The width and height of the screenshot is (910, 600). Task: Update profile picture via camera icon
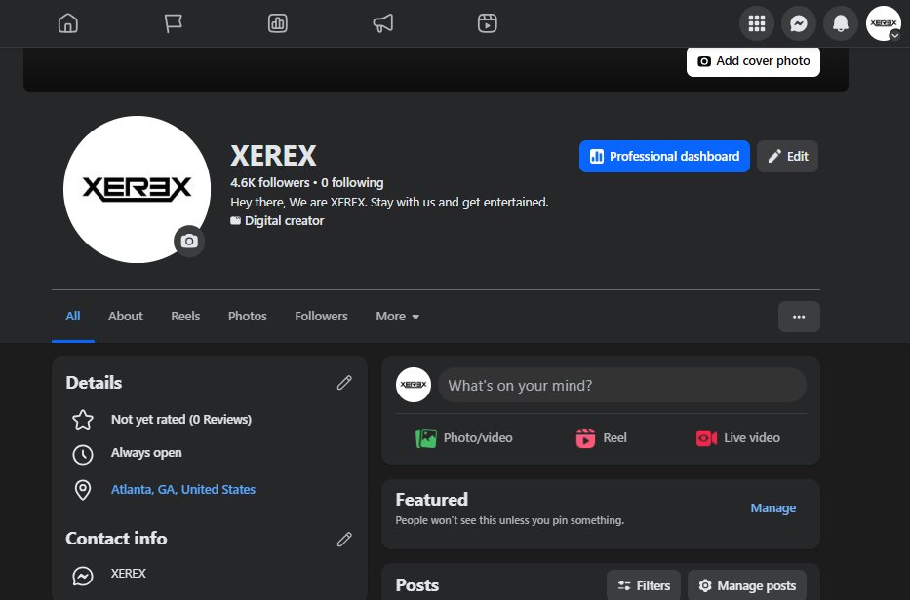(189, 242)
